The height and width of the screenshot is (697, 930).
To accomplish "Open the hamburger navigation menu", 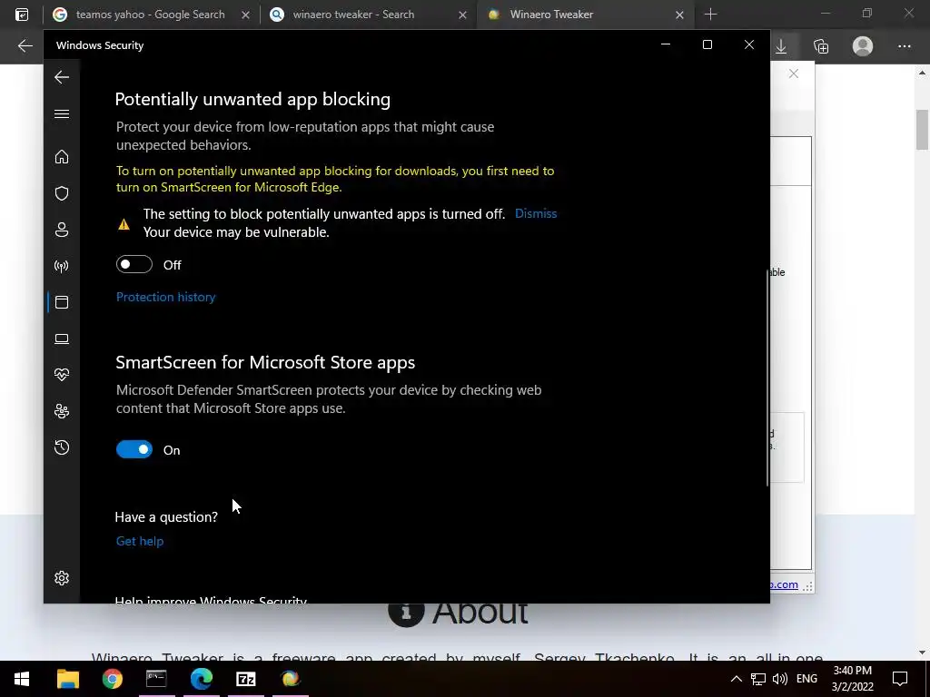I will coord(62,113).
